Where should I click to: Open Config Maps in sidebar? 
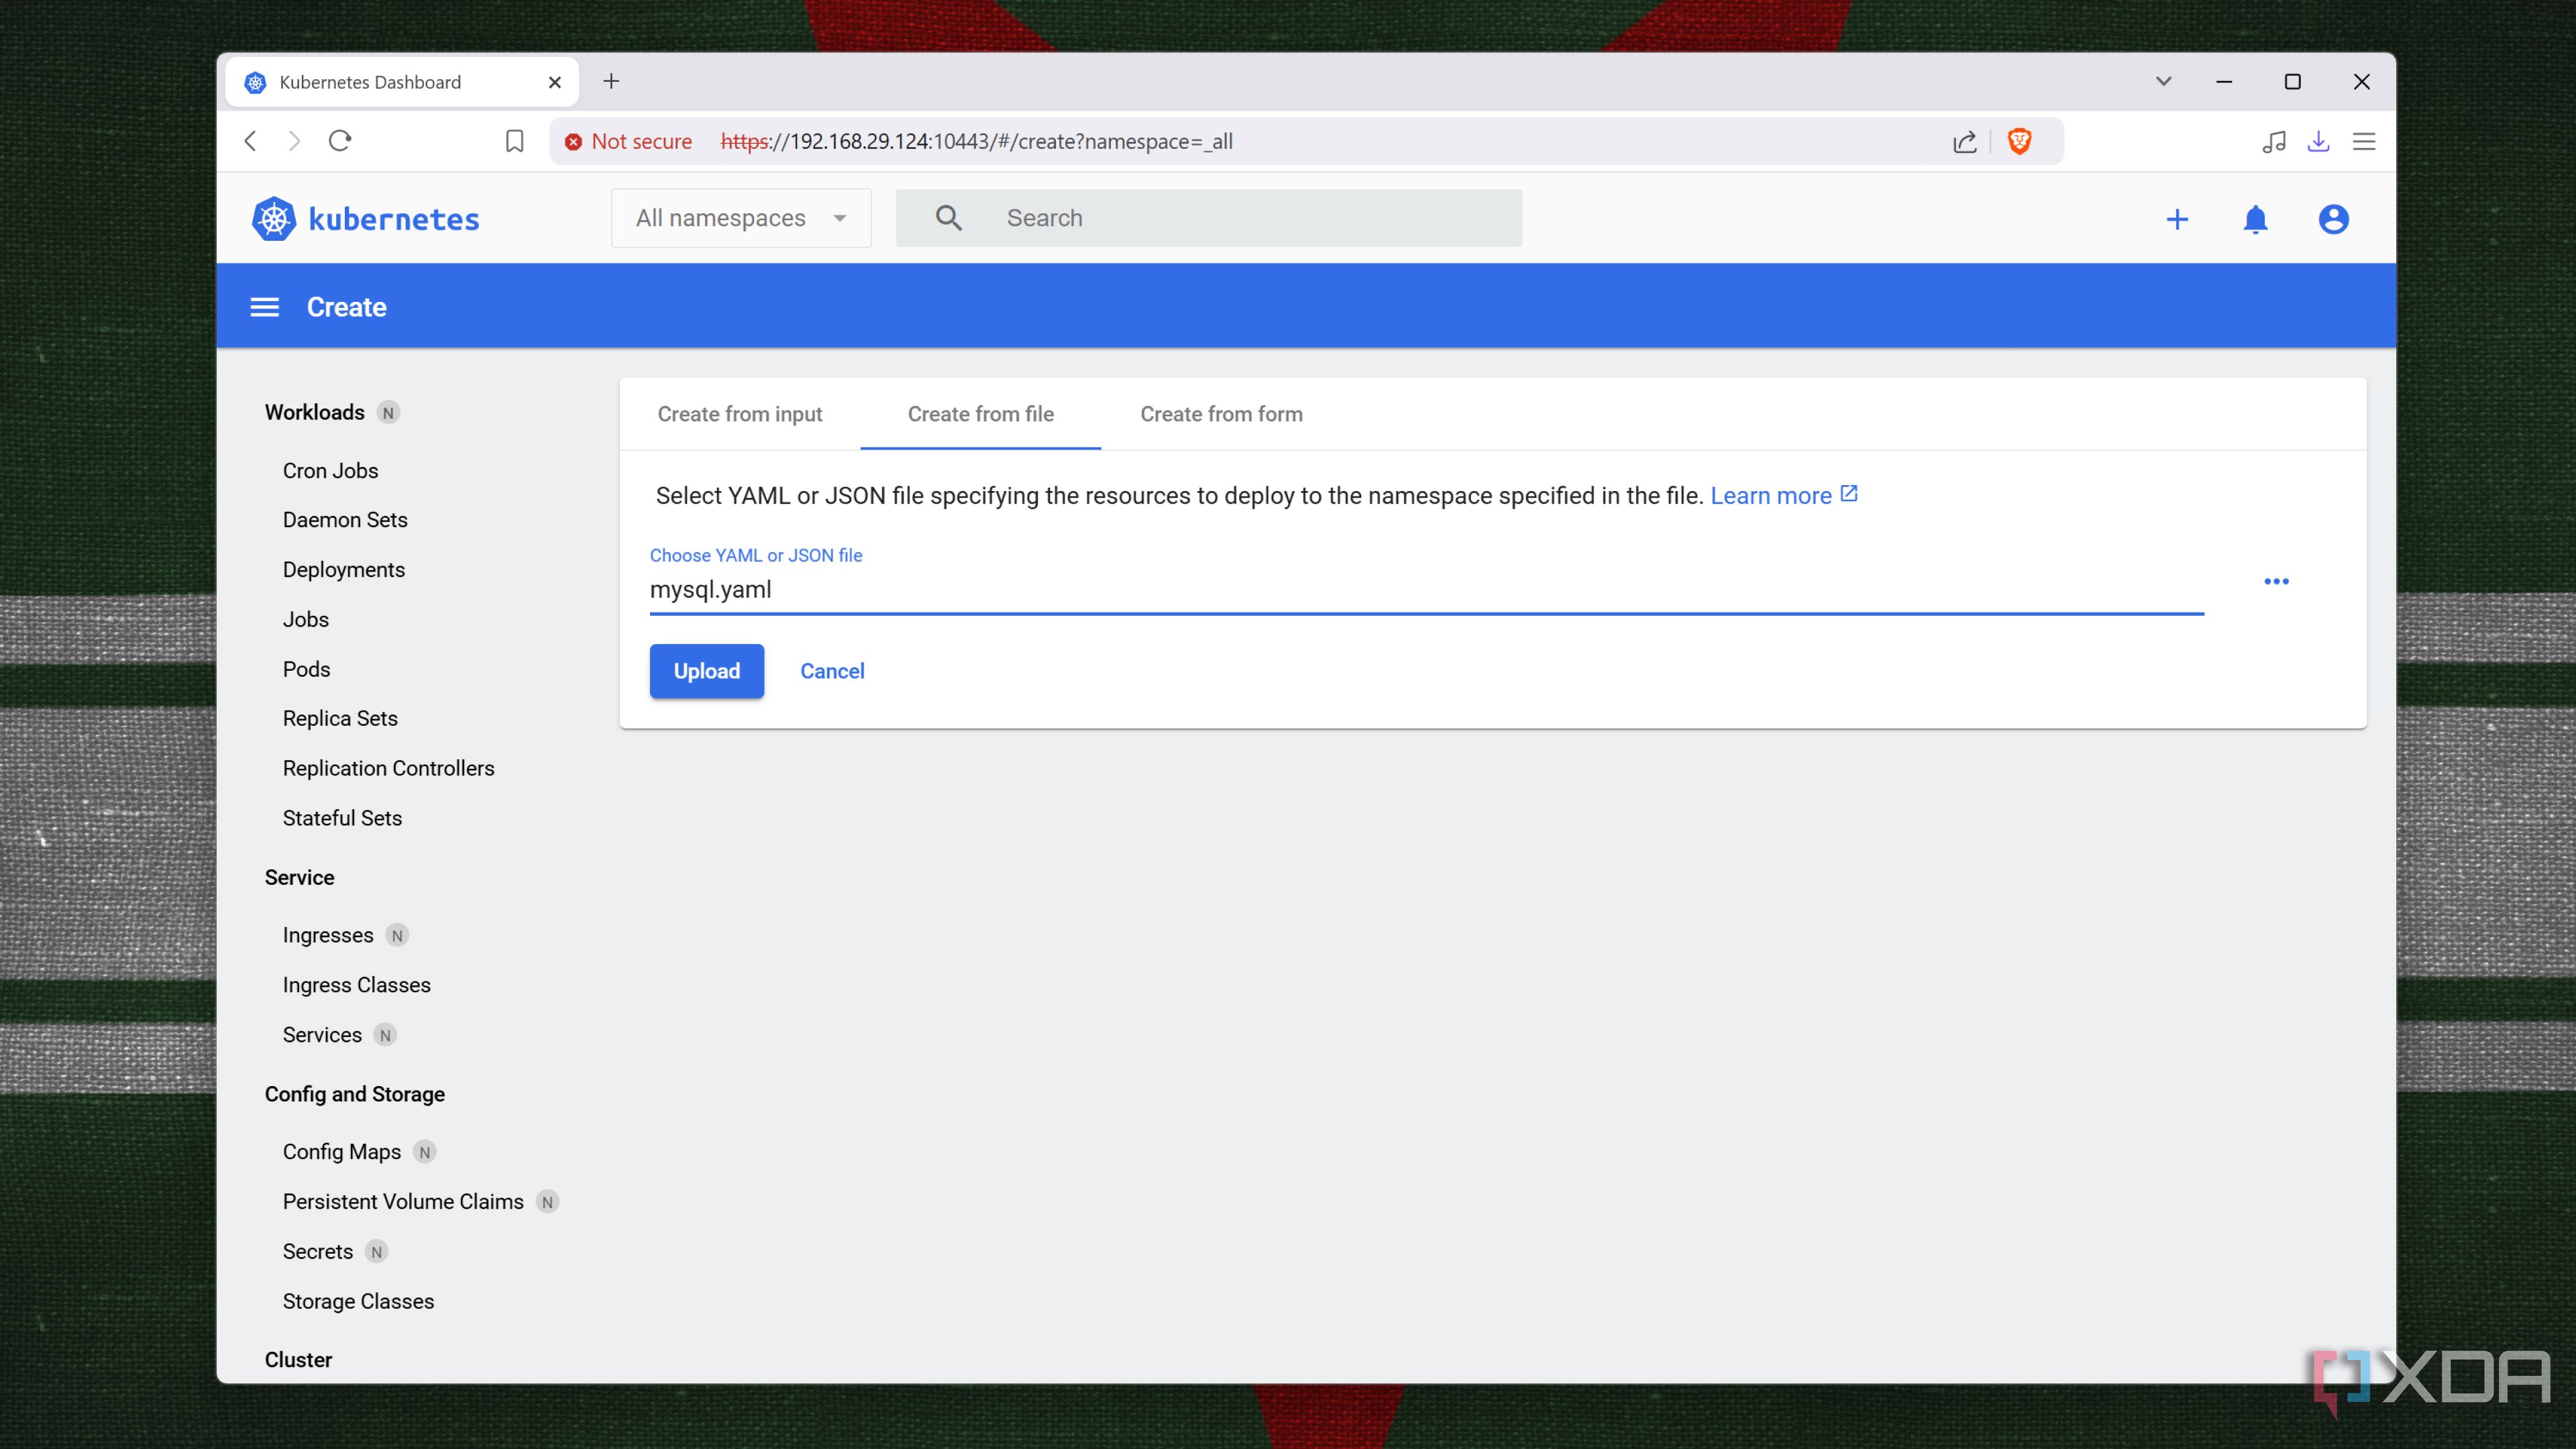(x=341, y=1152)
